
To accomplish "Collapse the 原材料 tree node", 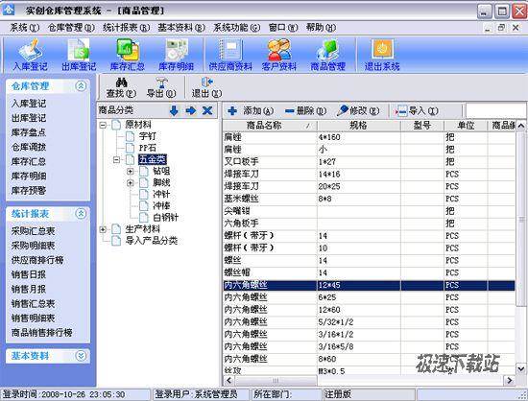I will [x=103, y=125].
